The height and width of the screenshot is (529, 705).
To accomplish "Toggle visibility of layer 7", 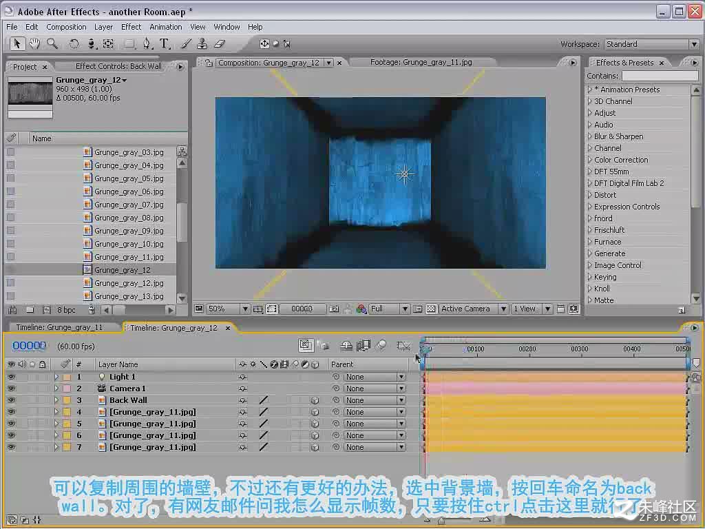I will [x=11, y=447].
